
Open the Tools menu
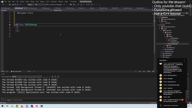tap(47, 1)
